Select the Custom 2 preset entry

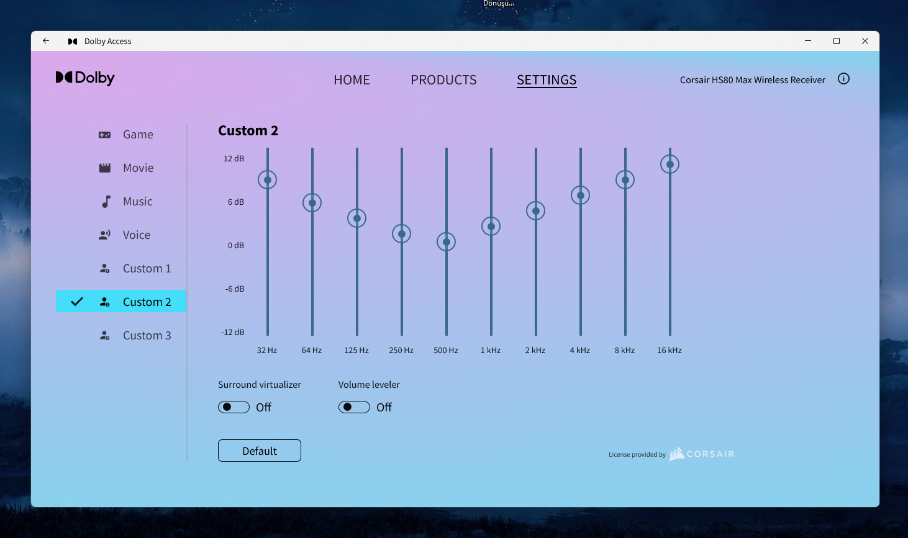point(121,302)
